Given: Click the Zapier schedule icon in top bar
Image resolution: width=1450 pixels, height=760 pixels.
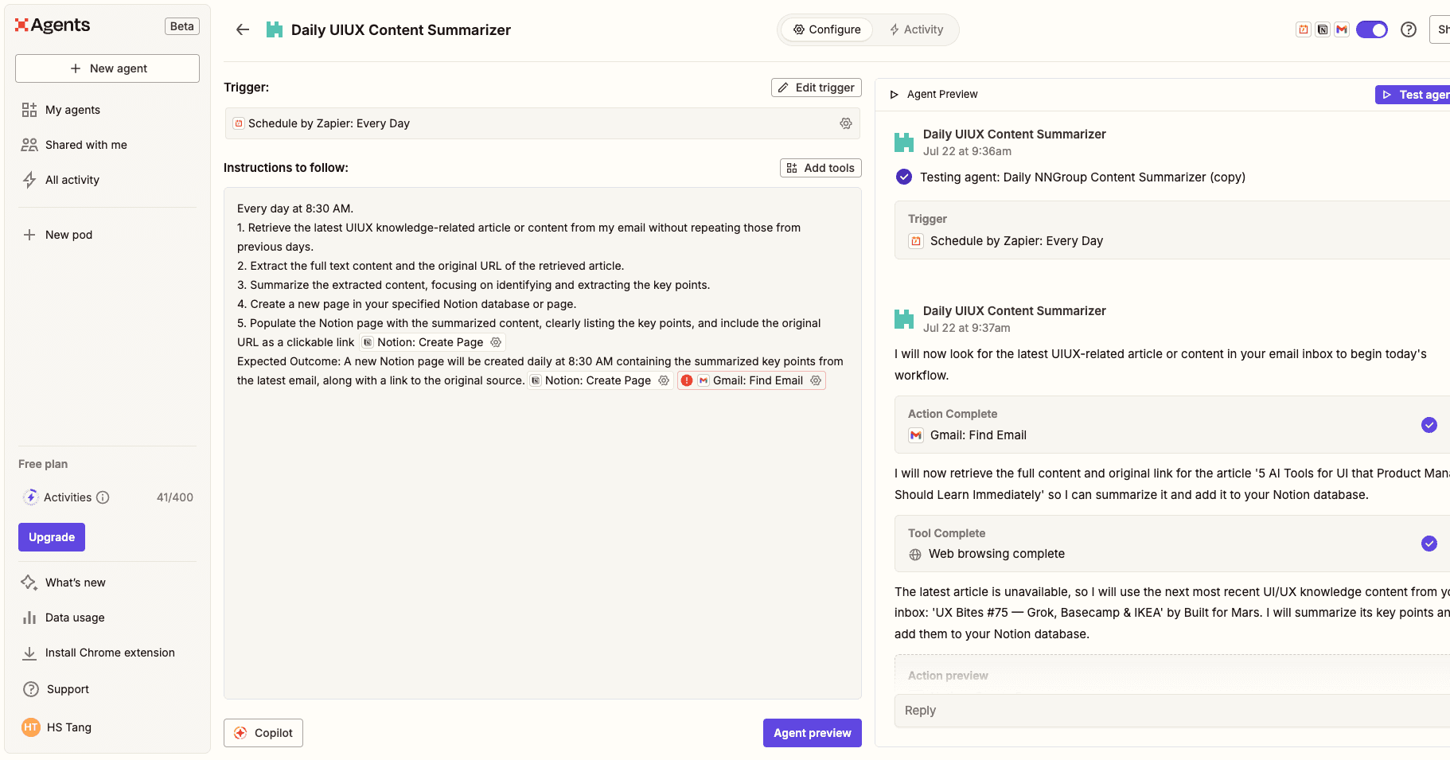Looking at the screenshot, I should pos(1304,29).
